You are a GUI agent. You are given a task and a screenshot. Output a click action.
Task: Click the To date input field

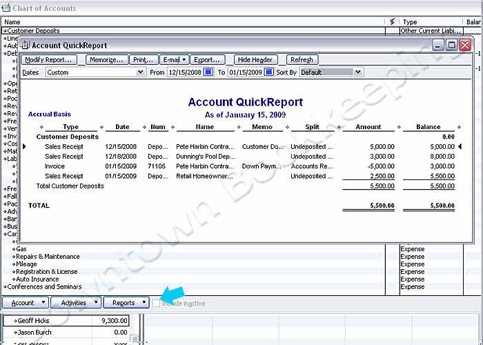246,72
